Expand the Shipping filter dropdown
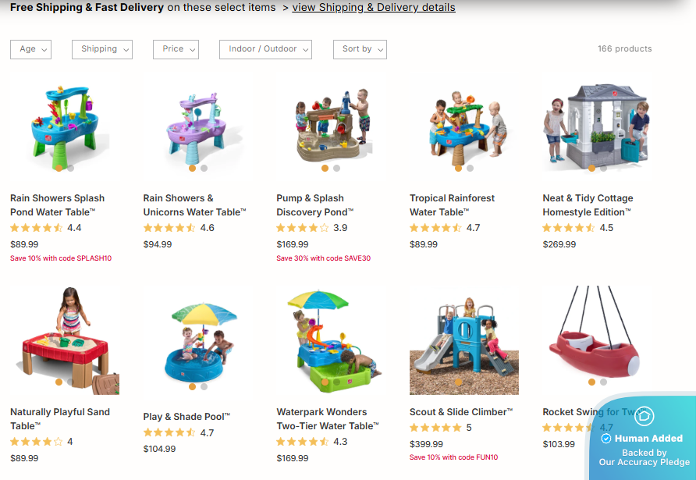The width and height of the screenshot is (696, 480). pos(102,49)
